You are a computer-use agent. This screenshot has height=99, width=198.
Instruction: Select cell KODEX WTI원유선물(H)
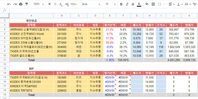[31, 38]
